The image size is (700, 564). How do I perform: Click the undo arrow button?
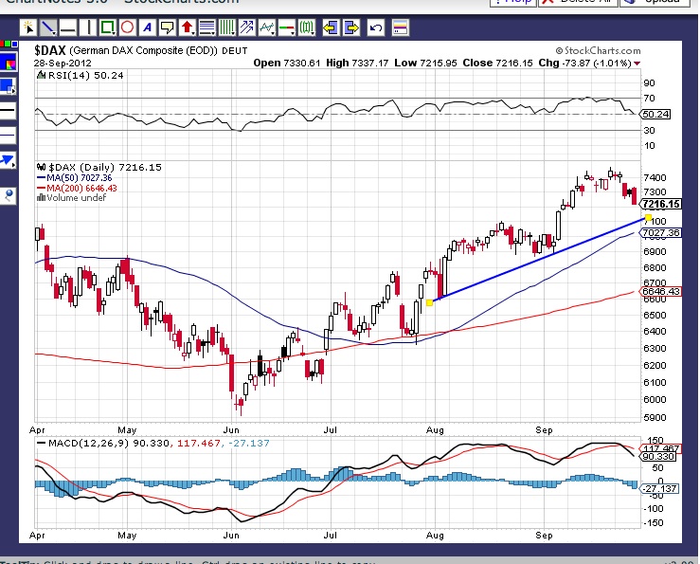(376, 27)
